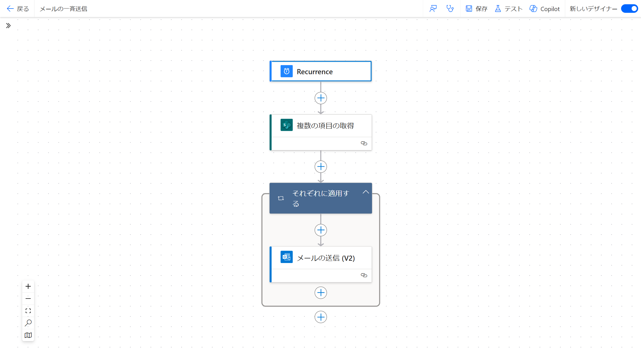Screen dimensions: 641x348
Task: Open the Copilot panel
Action: coord(545,9)
